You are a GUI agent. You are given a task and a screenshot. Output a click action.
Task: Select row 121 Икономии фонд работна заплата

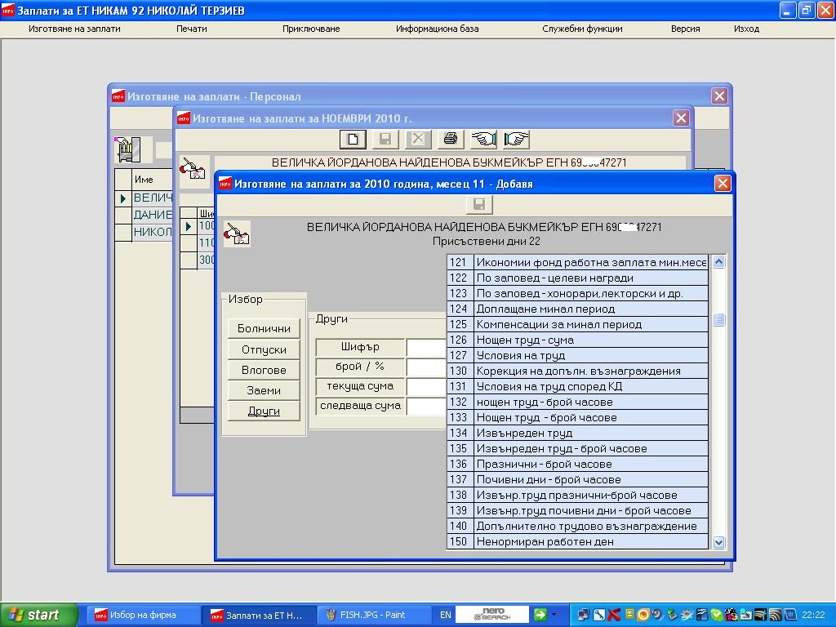click(x=577, y=262)
